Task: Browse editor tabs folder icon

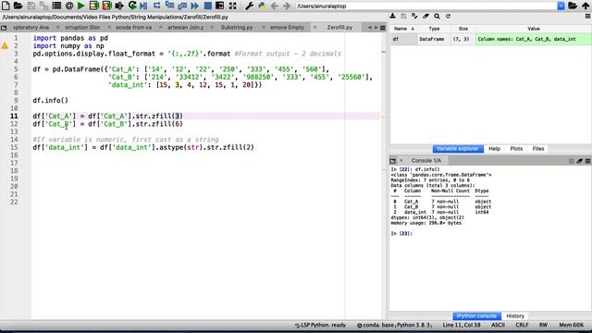Action: pyautogui.click(x=4, y=28)
